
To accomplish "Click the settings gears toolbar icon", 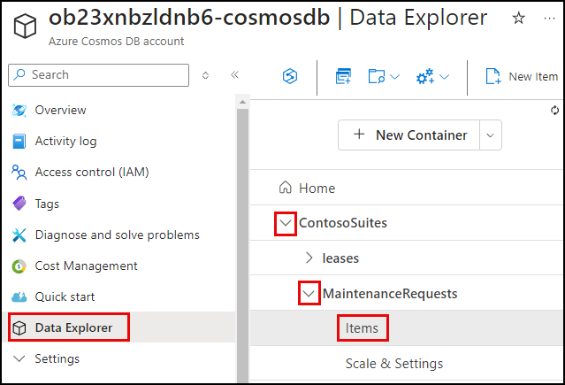I will coord(425,76).
